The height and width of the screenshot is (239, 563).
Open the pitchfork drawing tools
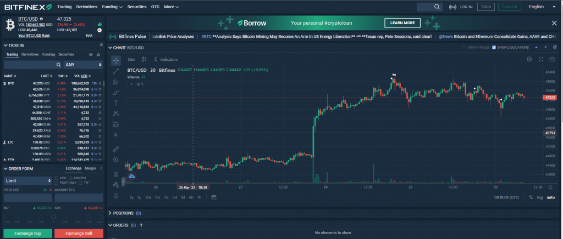point(115,82)
